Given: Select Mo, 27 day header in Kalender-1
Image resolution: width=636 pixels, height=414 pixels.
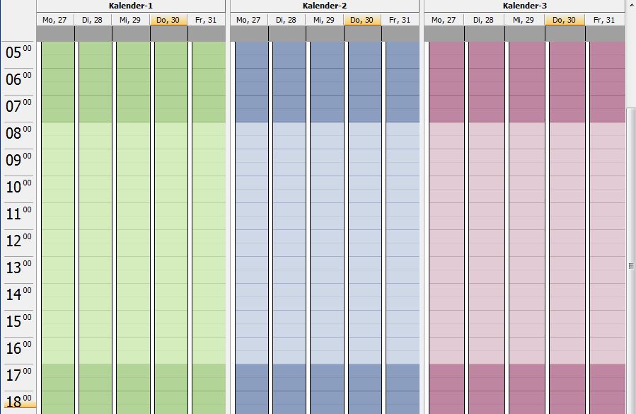Looking at the screenshot, I should click(55, 20).
